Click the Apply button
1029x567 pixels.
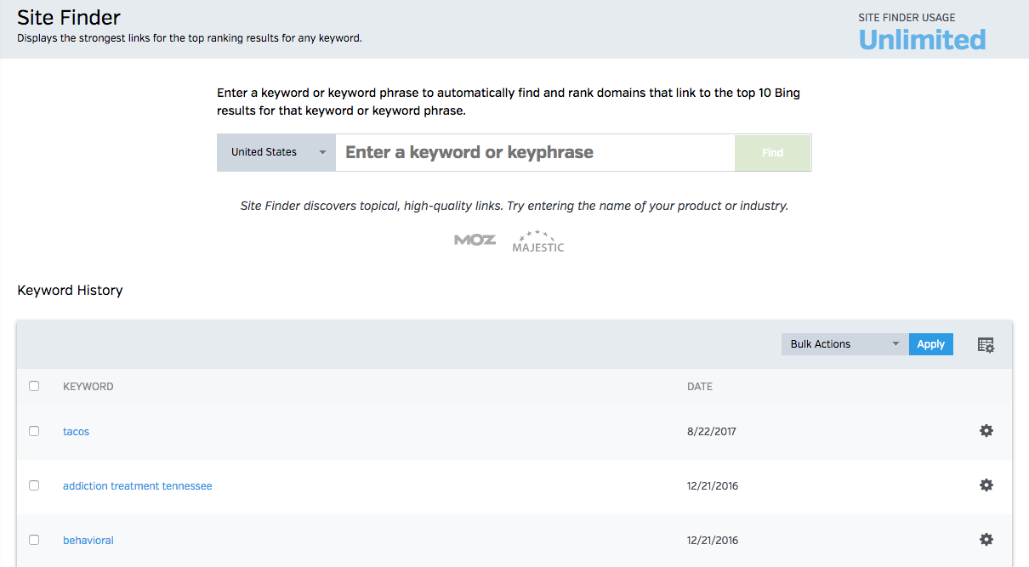tap(930, 344)
